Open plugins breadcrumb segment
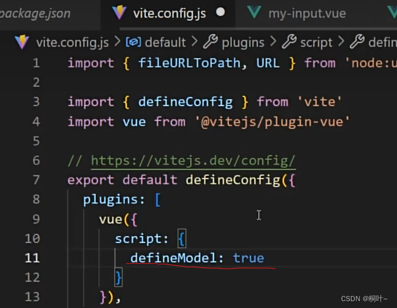Viewport: 397px width, 308px height. 243,42
